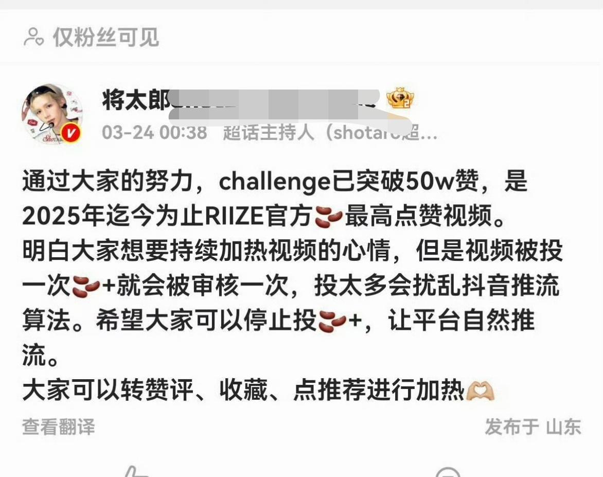The image size is (603, 477).
Task: Click the fans-only visibility person icon
Action: 33,38
